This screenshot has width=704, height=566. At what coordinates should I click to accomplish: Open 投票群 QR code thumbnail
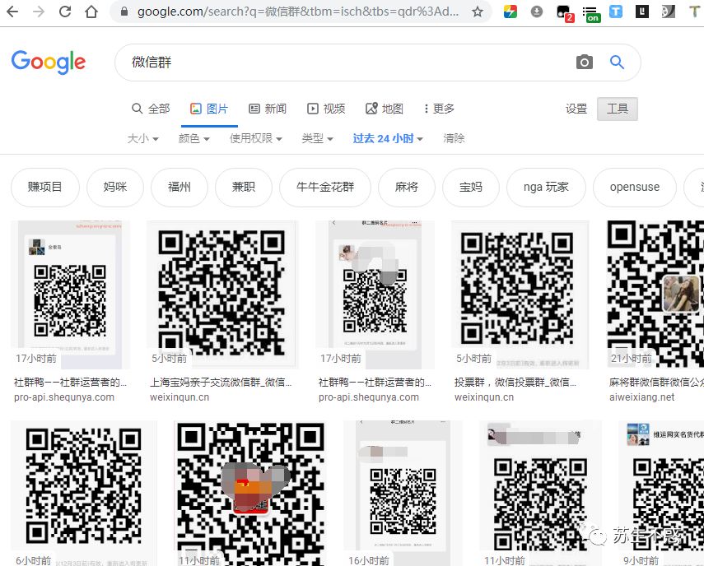click(x=520, y=295)
